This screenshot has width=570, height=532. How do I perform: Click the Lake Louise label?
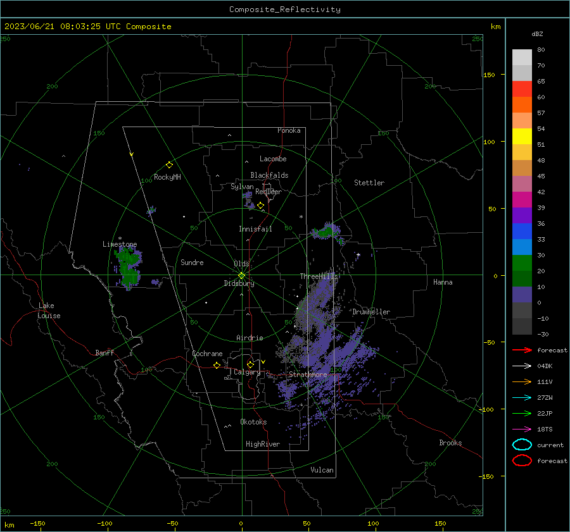(x=49, y=311)
